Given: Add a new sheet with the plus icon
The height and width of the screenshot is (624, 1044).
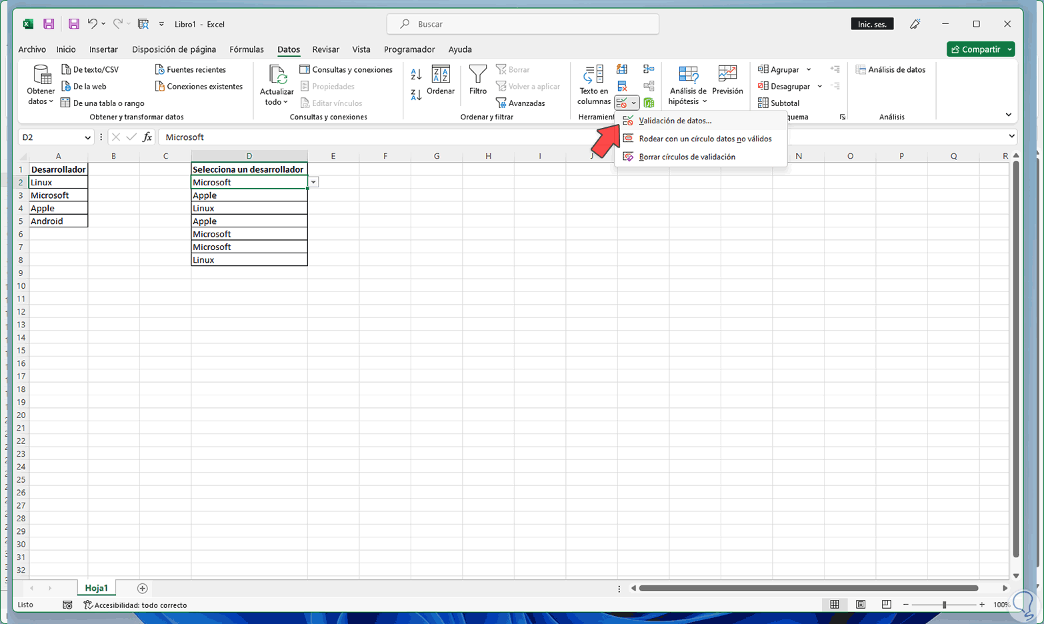Looking at the screenshot, I should 142,588.
